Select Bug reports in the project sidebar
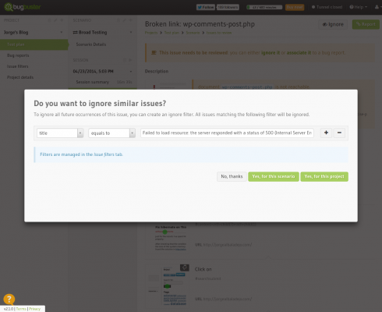Viewport: 382px width, 312px height. [x=18, y=55]
